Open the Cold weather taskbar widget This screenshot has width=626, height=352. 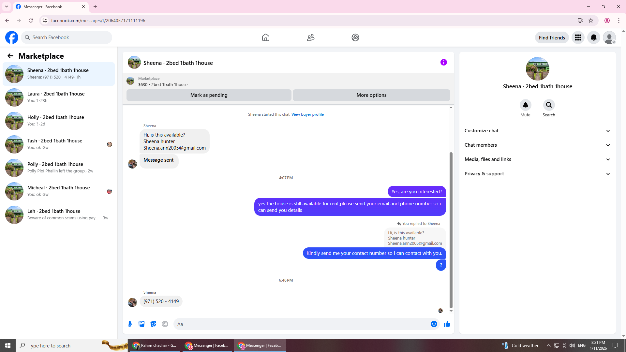tap(520, 345)
